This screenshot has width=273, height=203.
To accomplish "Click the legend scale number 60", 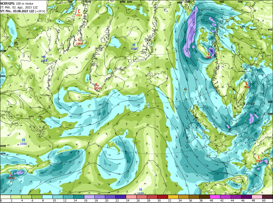I will point(264,201).
